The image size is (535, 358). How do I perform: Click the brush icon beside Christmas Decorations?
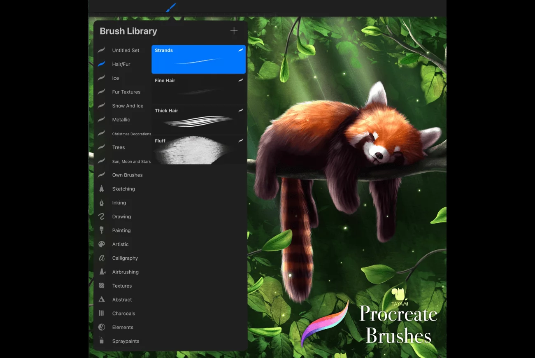point(101,133)
